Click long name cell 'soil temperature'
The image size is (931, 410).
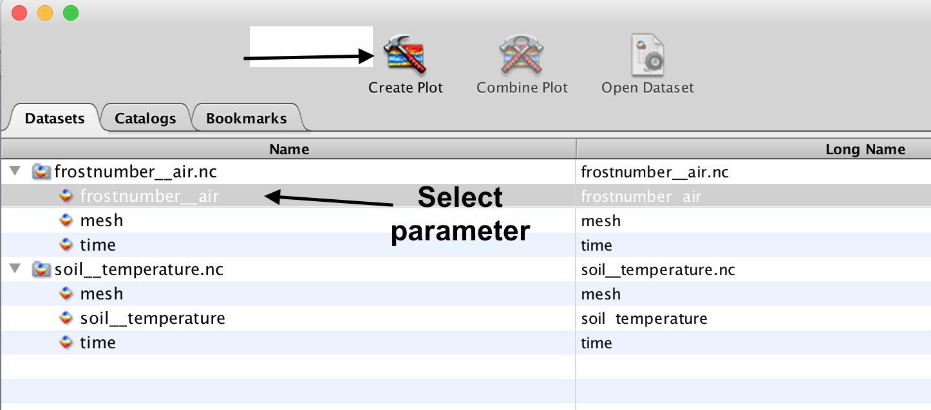pyautogui.click(x=644, y=318)
